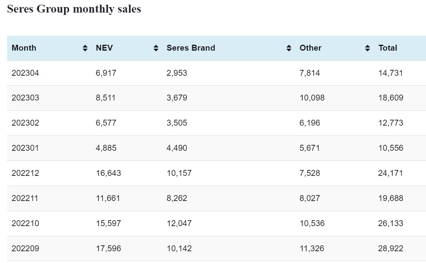
Task: Click the 202304 month cell
Action: pyautogui.click(x=25, y=73)
